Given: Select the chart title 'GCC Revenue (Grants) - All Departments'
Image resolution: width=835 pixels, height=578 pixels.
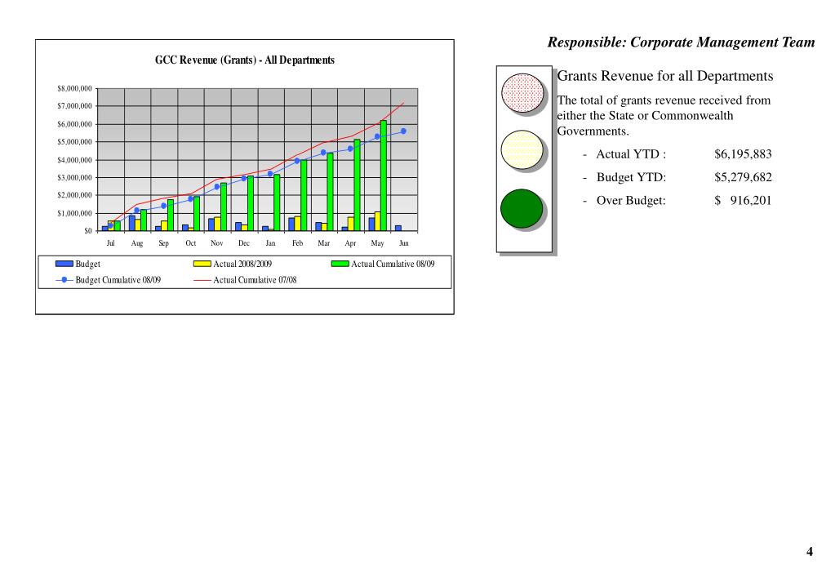Looking at the screenshot, I should point(244,60).
